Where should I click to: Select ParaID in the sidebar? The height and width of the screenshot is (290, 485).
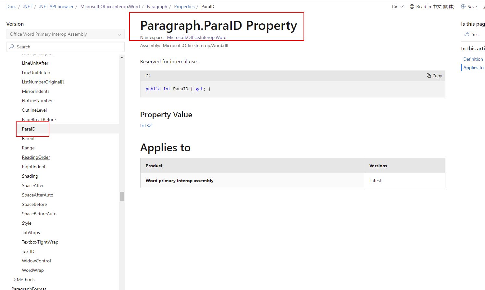pyautogui.click(x=29, y=129)
